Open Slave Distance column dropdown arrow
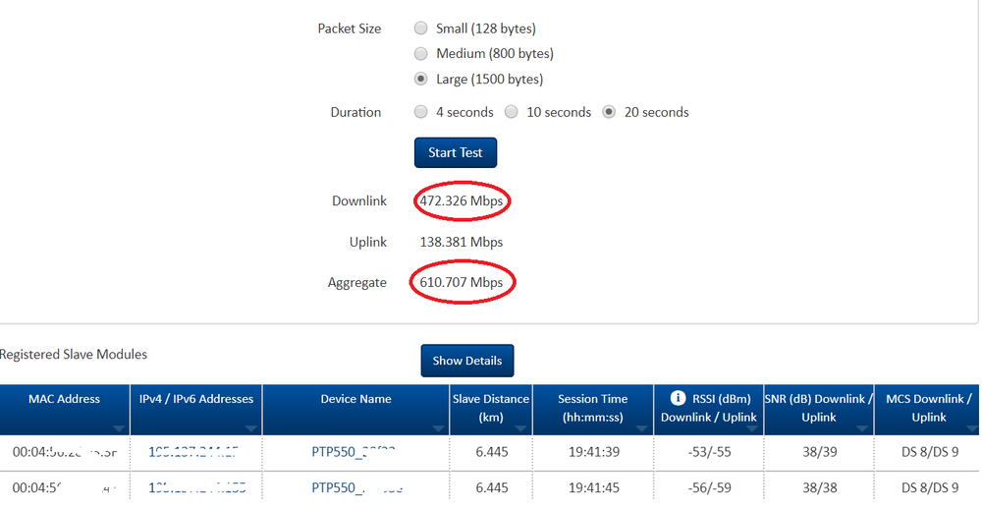This screenshot has height=510, width=982. (x=521, y=428)
